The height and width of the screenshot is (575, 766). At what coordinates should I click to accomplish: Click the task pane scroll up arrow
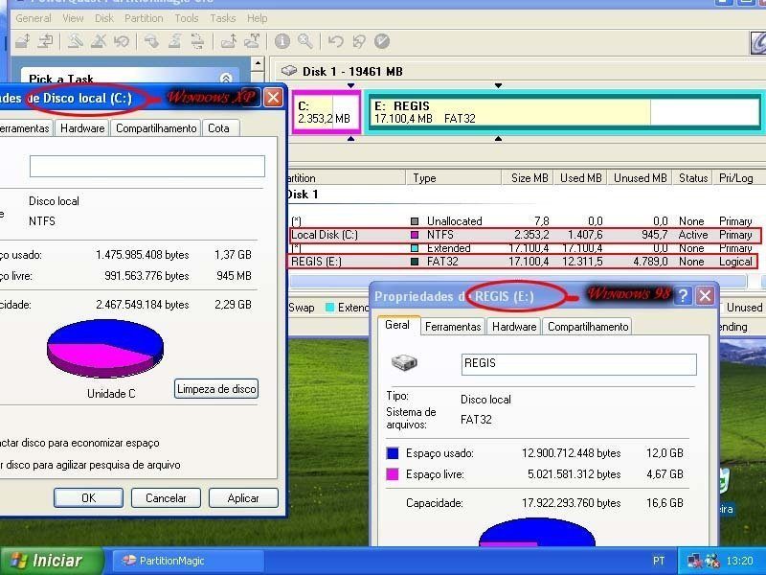(258, 63)
